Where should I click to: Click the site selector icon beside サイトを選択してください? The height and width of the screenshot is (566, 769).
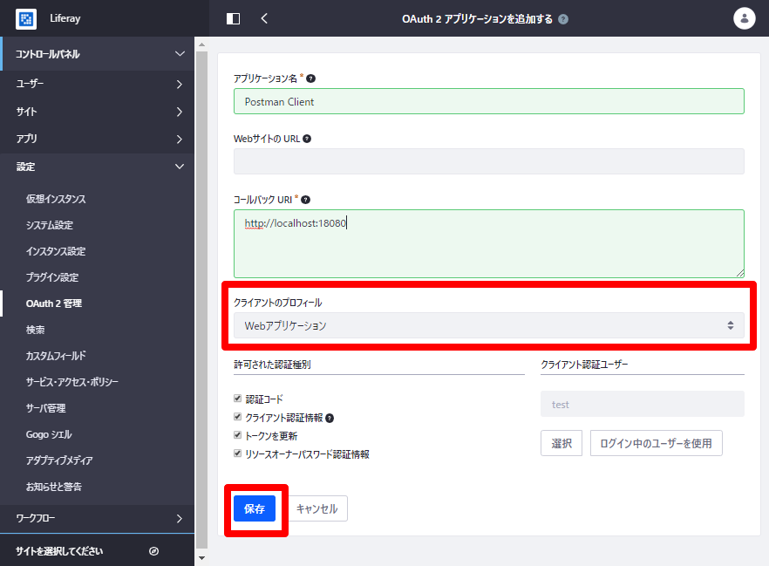coord(154,551)
